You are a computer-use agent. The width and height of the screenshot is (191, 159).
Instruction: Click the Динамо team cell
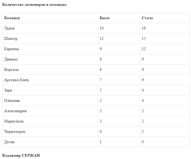click(x=11, y=59)
